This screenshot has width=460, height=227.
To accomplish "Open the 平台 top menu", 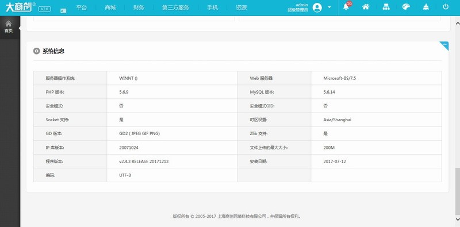I will (82, 7).
